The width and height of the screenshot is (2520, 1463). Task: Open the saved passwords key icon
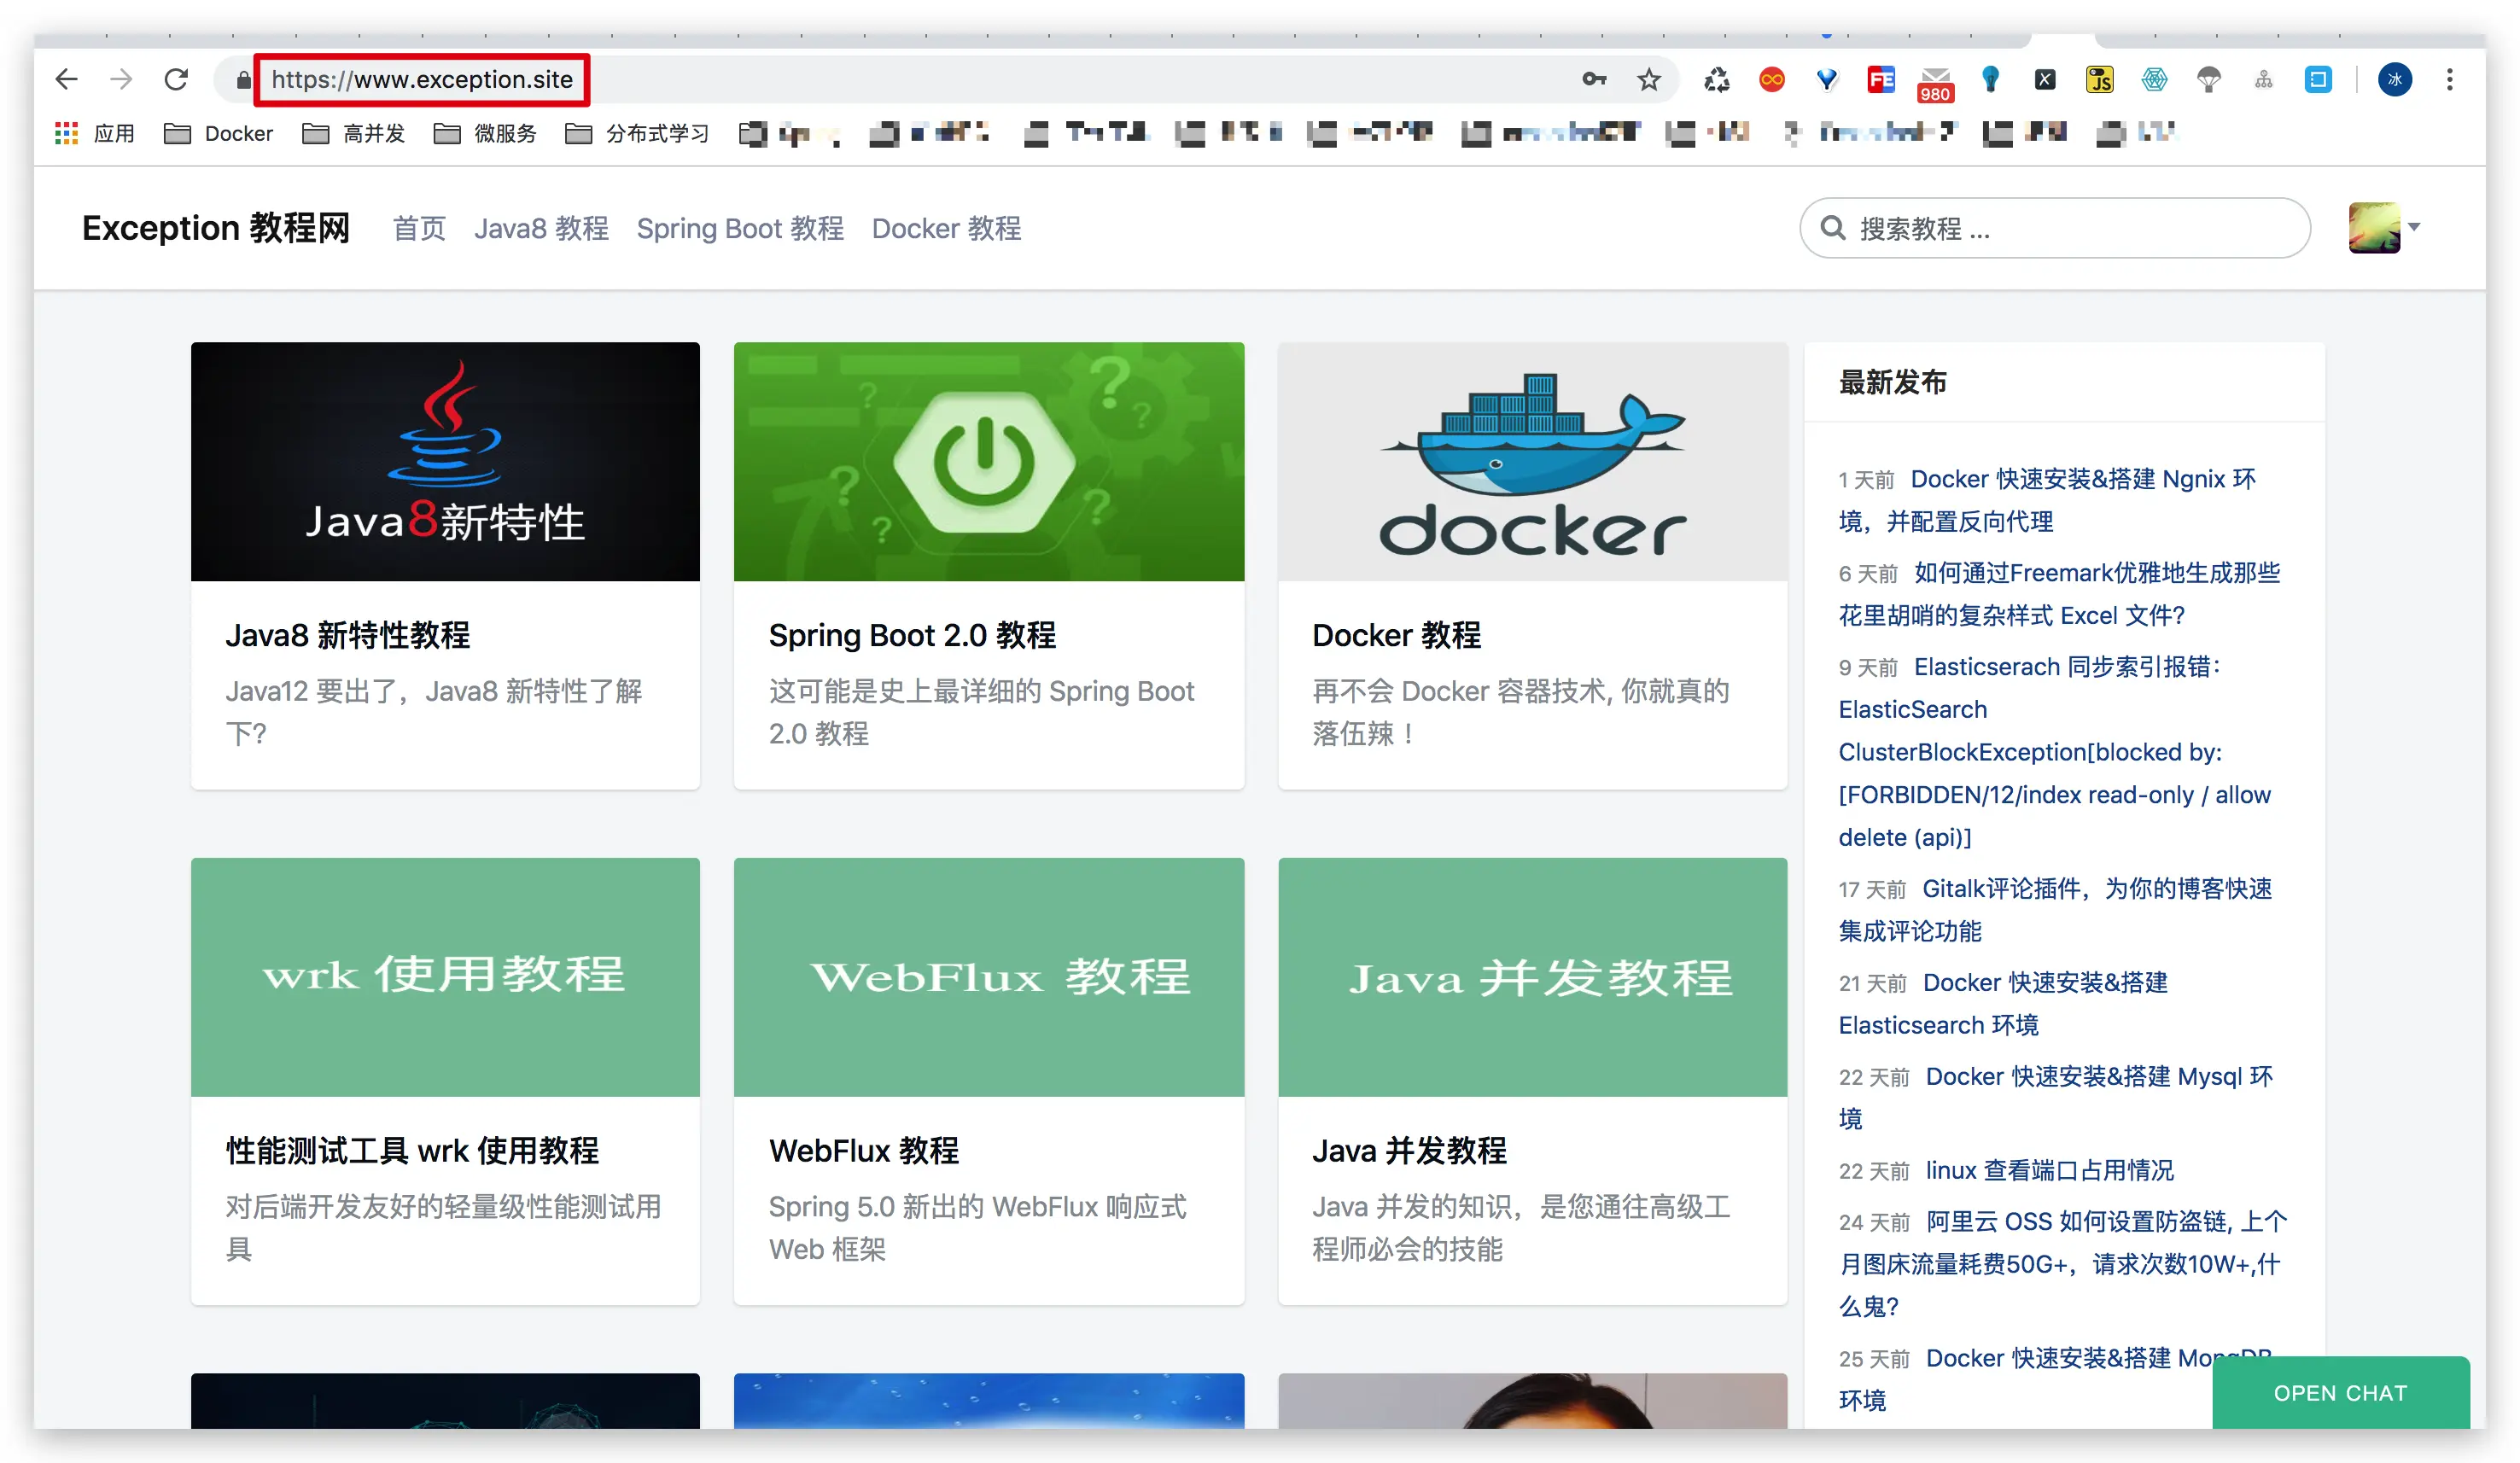click(1594, 79)
